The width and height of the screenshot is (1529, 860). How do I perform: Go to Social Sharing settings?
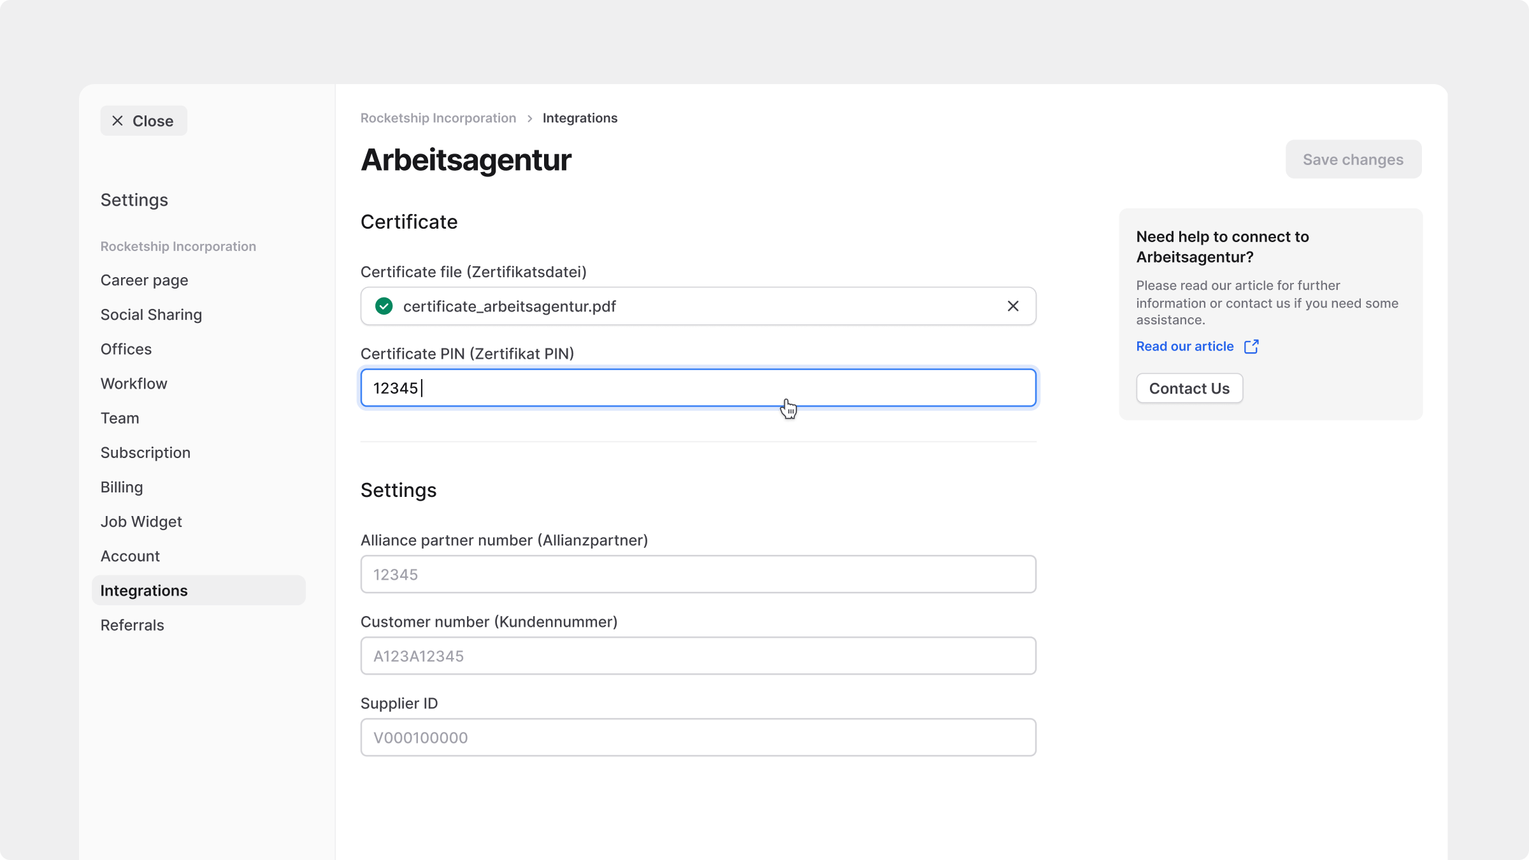tap(151, 315)
